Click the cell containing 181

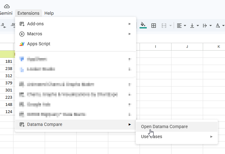click(7, 61)
